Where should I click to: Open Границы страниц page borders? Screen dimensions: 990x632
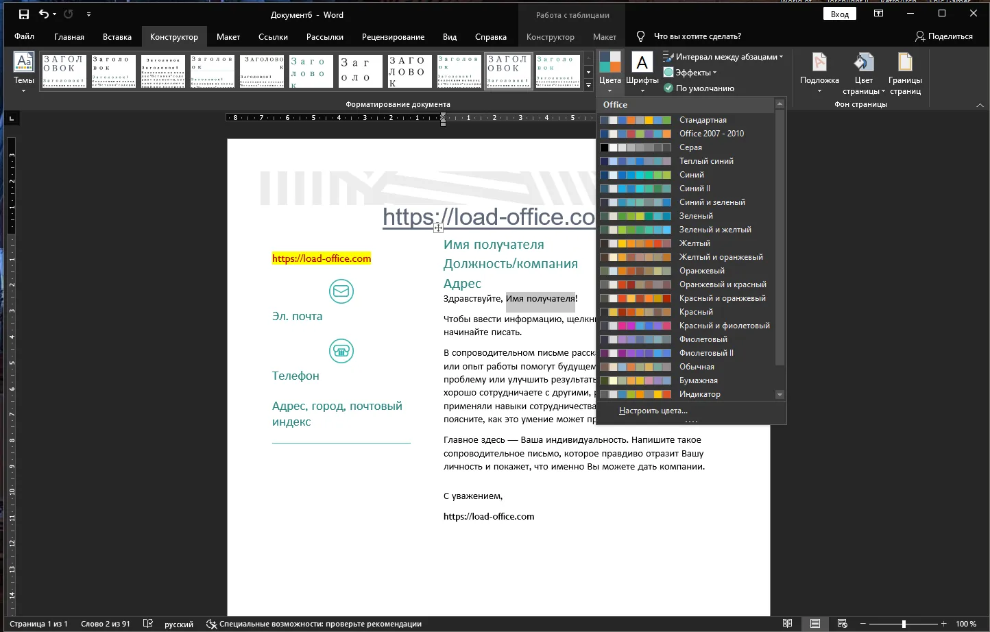[x=905, y=73]
